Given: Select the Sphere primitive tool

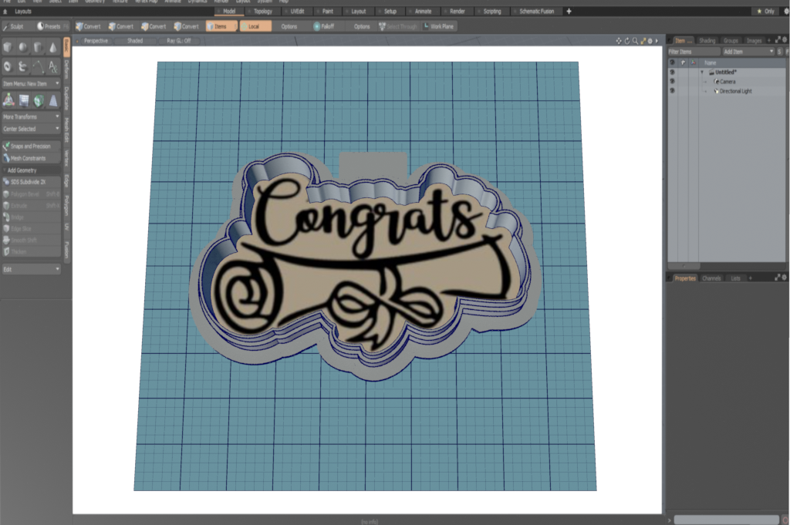Looking at the screenshot, I should (x=23, y=48).
